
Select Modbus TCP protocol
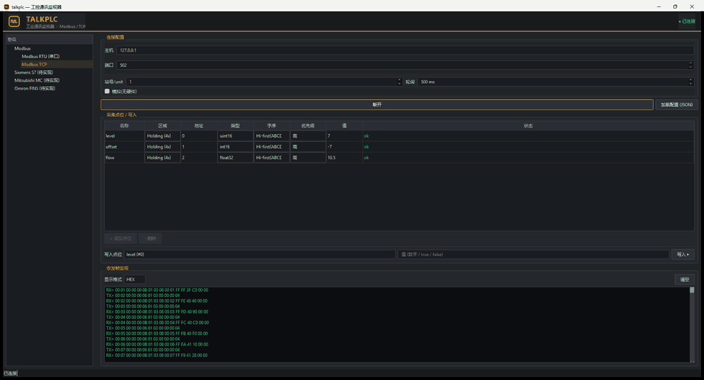(34, 65)
